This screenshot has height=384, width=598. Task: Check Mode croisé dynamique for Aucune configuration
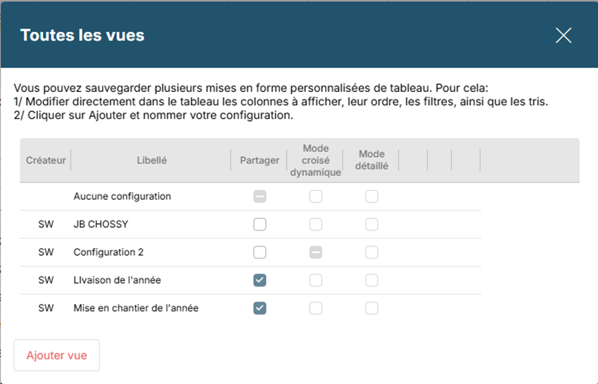316,197
